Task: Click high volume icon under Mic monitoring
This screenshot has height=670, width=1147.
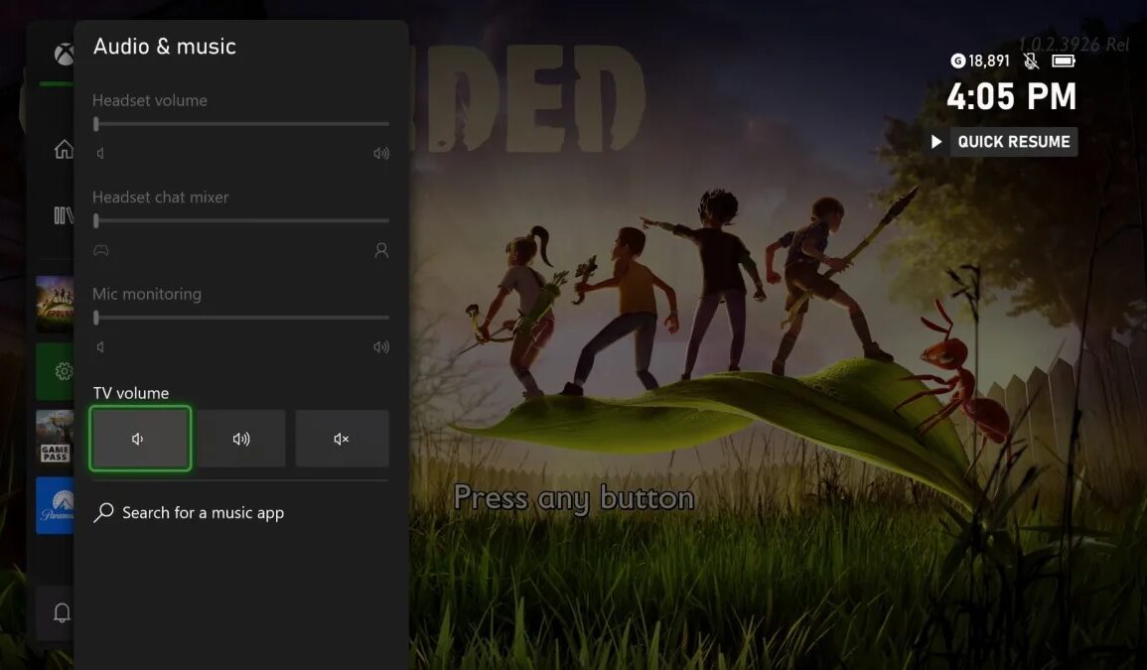Action: pos(381,346)
